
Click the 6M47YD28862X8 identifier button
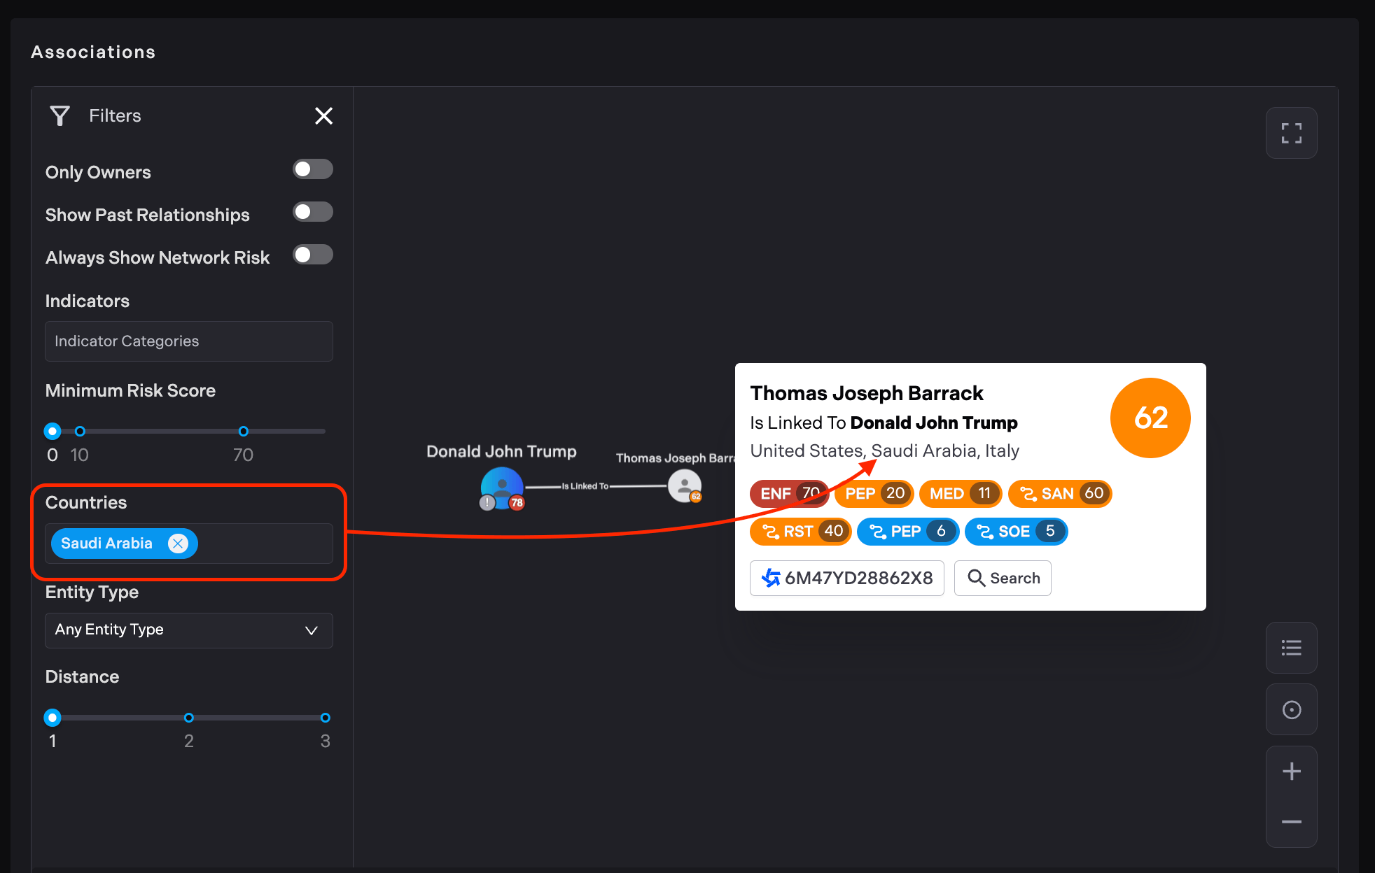point(846,578)
